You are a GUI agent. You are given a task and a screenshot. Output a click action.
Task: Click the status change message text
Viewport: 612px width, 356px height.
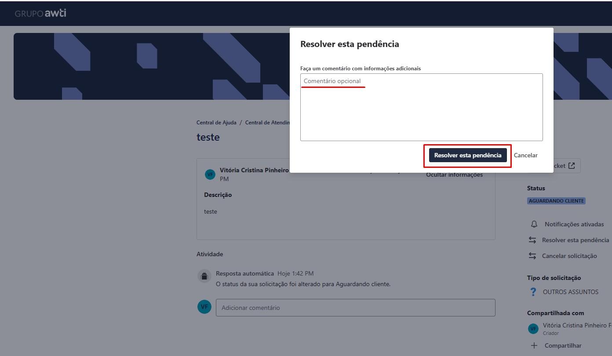[303, 284]
